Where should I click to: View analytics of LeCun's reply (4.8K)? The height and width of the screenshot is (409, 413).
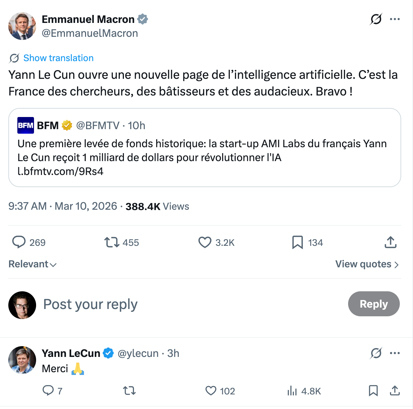(x=292, y=391)
